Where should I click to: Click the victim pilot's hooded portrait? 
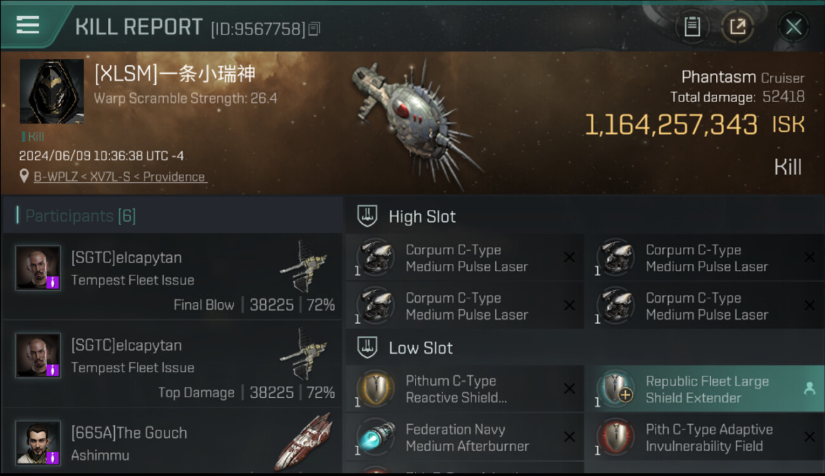(x=51, y=91)
